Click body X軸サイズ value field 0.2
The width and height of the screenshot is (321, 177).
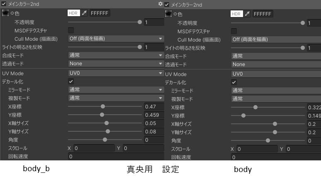click(x=314, y=124)
